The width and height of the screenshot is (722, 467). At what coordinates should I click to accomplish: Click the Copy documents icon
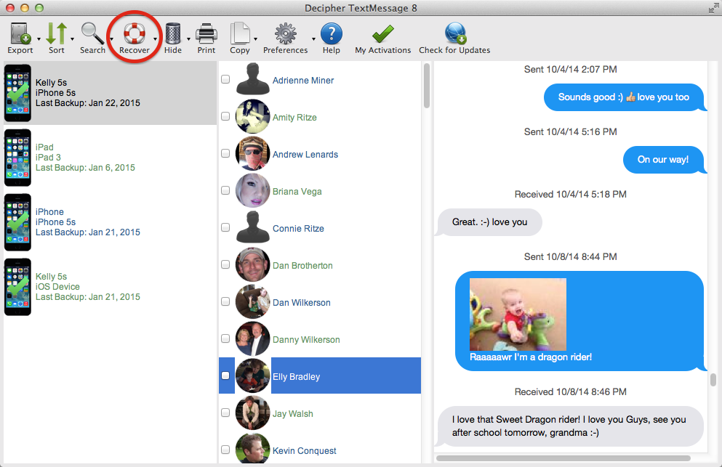coord(240,33)
